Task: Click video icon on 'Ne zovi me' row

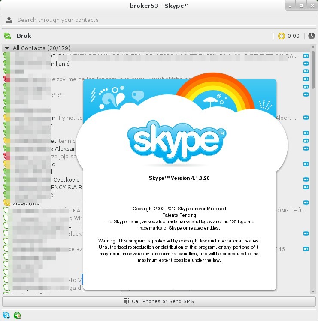Action: coord(306,79)
